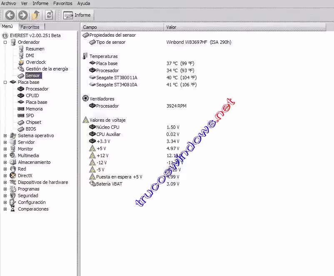The height and width of the screenshot is (276, 334).
Task: Click the Up level toolbar icon
Action: click(x=35, y=15)
